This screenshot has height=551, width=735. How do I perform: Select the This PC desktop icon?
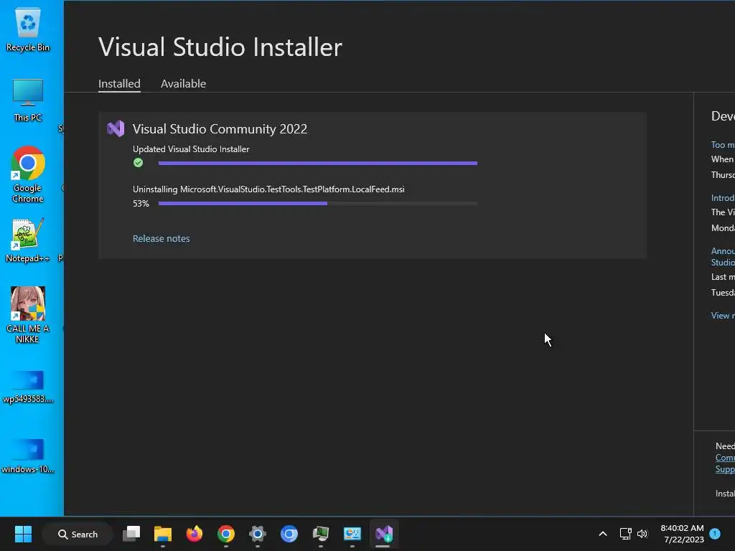28,100
